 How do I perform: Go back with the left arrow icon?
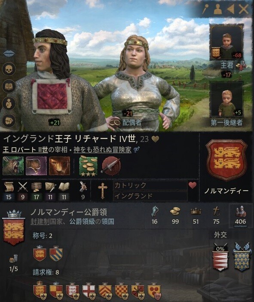point(231,9)
